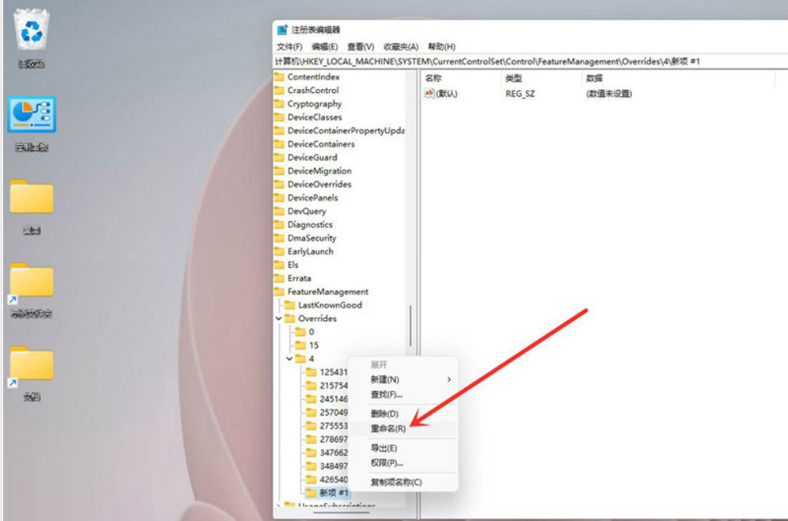
Task: Select the 新项 #1 key folder
Action: (x=328, y=492)
